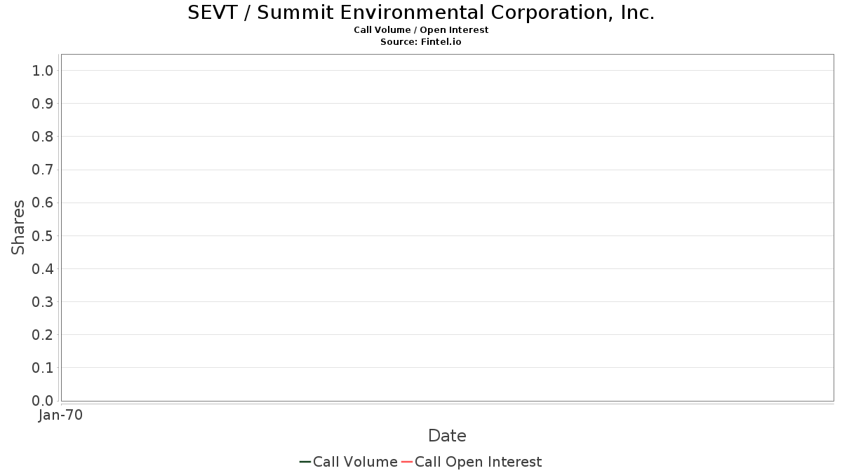Open the Source: Fintel.io text link
This screenshot has width=842, height=473.
[x=421, y=42]
